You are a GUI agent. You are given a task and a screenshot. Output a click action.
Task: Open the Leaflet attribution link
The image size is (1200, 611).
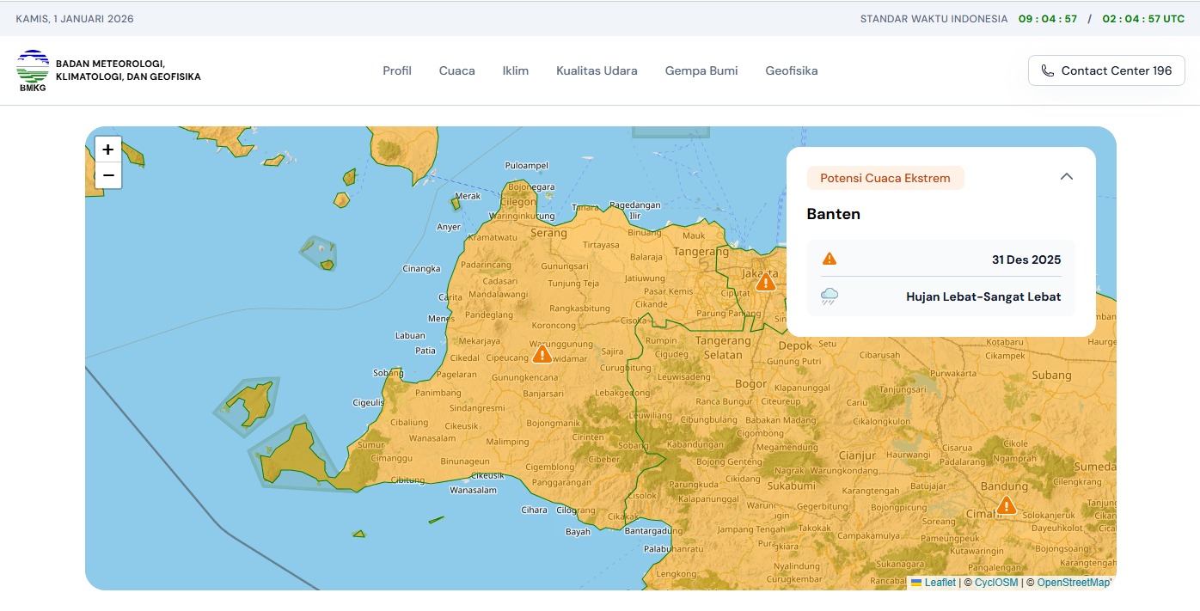coord(939,583)
